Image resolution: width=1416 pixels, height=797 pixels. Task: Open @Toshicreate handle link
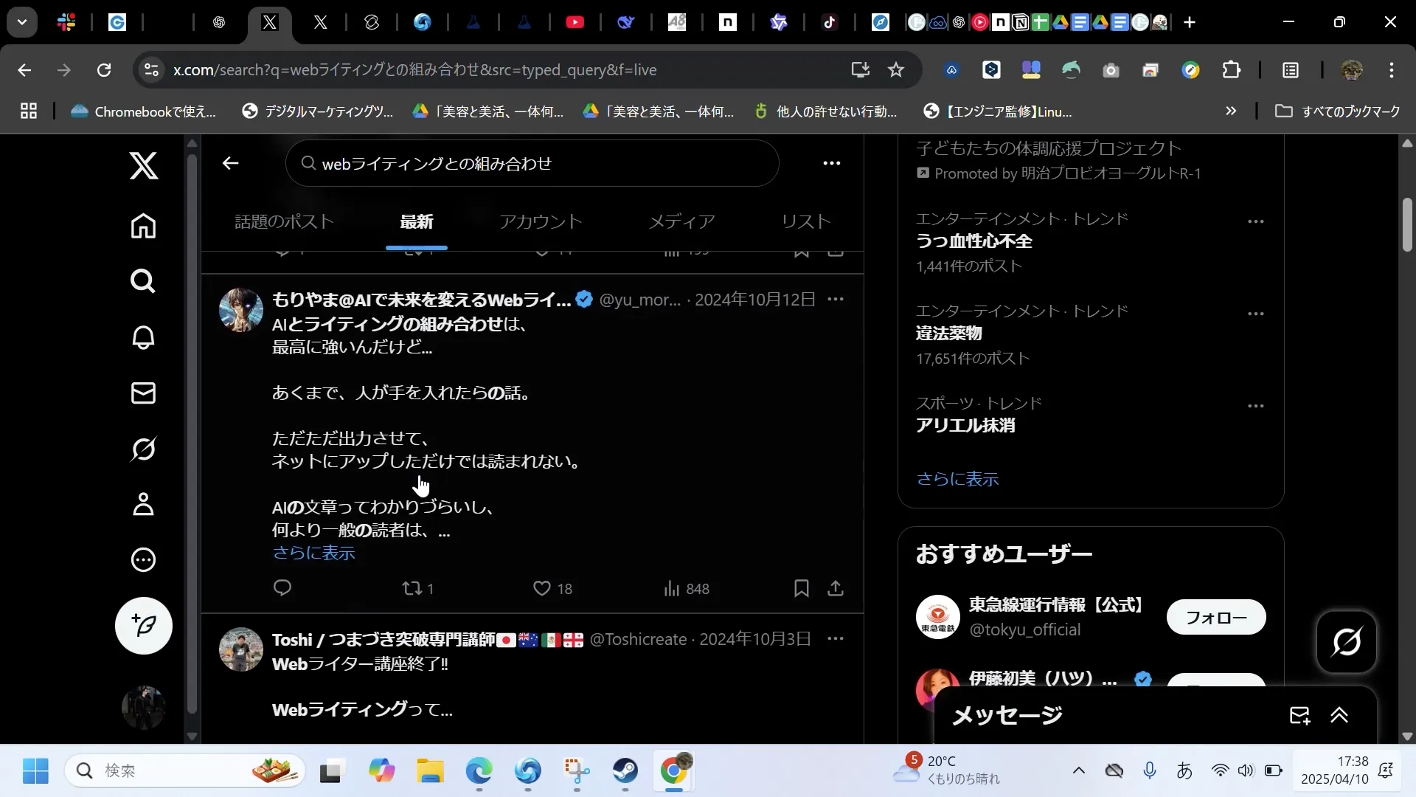638,639
